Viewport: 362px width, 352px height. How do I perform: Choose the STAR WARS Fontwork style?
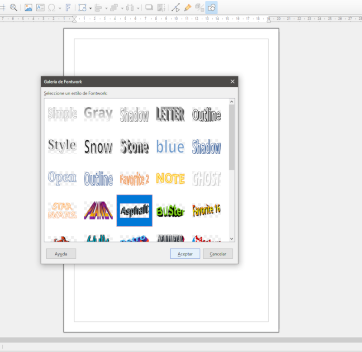[62, 210]
